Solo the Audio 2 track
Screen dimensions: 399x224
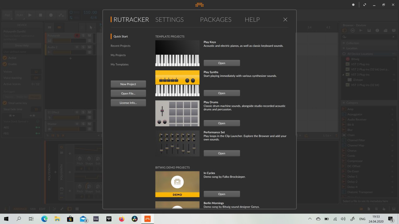click(x=83, y=47)
